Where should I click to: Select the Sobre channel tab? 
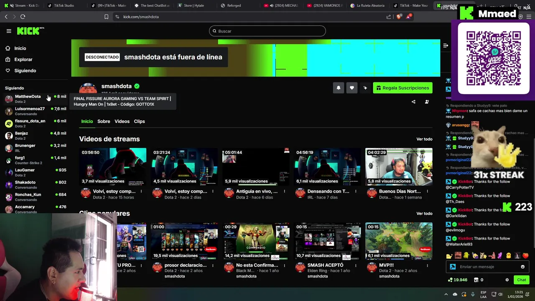click(104, 121)
